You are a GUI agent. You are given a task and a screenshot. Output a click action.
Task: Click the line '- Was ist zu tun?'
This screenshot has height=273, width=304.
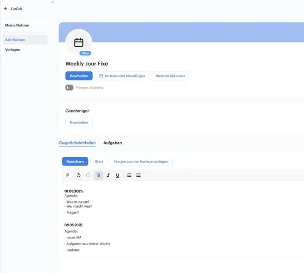(77, 202)
